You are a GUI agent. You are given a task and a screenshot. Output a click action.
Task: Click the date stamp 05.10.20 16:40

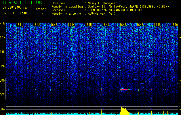click(x=15, y=13)
